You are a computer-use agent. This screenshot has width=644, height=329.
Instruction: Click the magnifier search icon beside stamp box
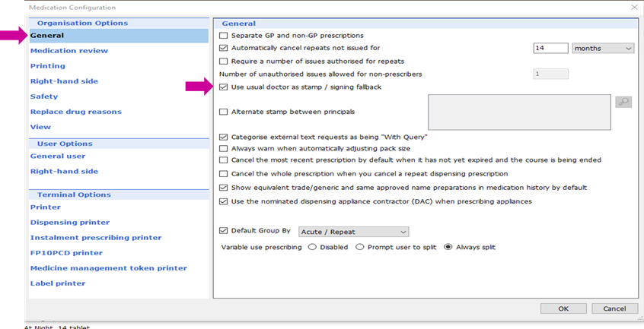623,102
